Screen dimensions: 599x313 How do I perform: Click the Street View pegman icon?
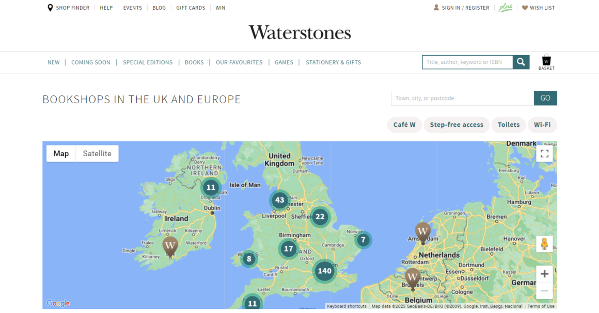click(x=544, y=244)
